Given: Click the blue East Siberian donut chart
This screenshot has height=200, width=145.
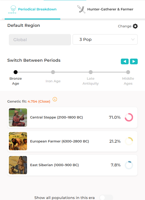Looking at the screenshot, I should coord(129,165).
